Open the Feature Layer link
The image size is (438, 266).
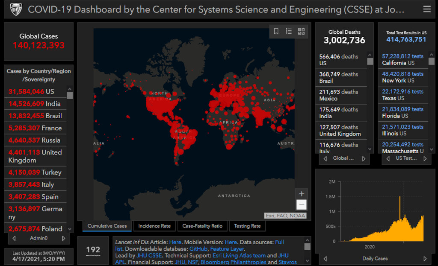(227, 249)
